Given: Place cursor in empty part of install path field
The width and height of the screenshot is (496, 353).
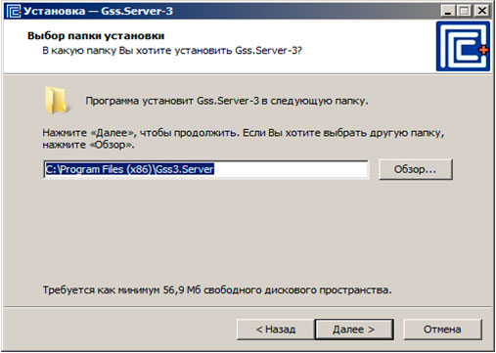Looking at the screenshot, I should (x=291, y=169).
